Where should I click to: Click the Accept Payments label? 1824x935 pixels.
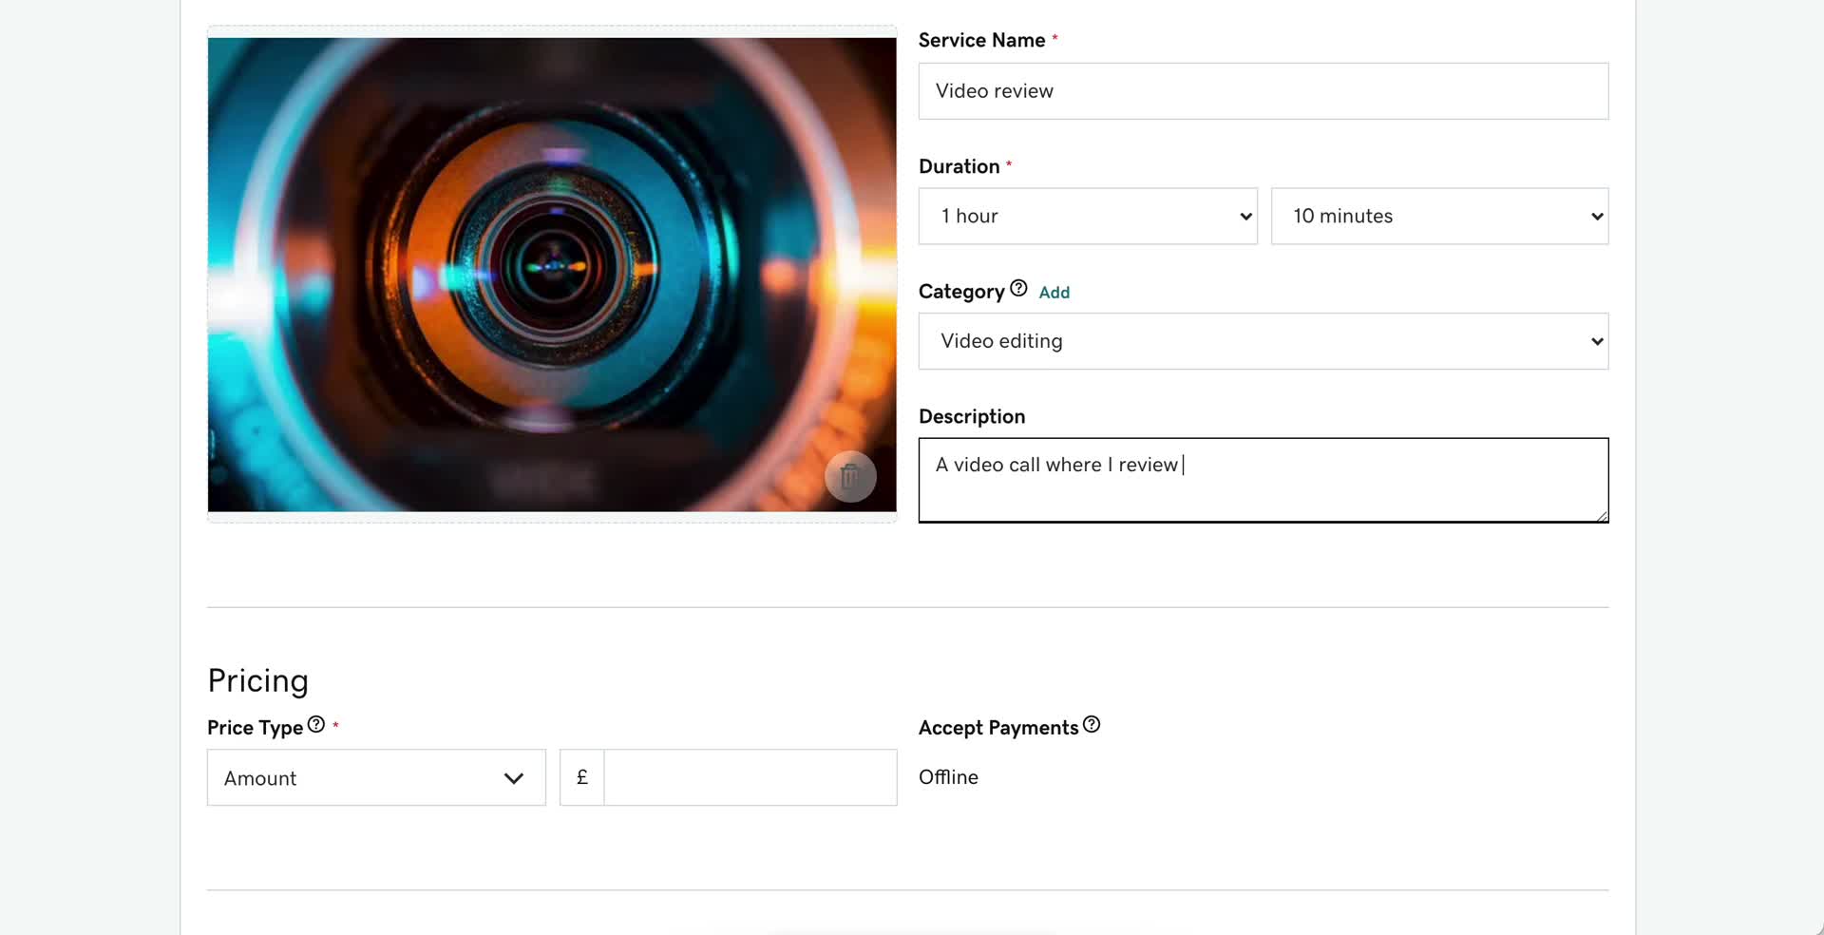pyautogui.click(x=998, y=728)
